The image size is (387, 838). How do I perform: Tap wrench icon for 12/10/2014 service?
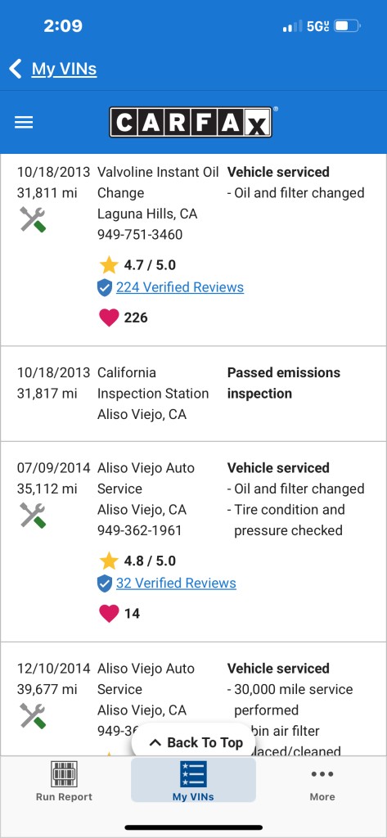(33, 715)
